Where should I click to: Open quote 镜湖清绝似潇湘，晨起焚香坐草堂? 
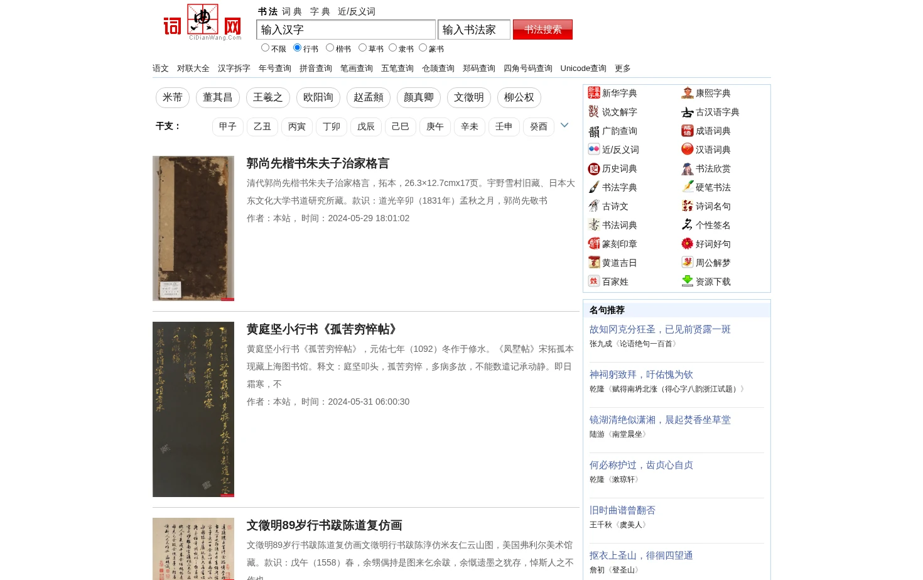coord(660,420)
